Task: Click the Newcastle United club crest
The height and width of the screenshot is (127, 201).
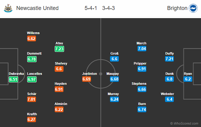Action: [x=8, y=8]
